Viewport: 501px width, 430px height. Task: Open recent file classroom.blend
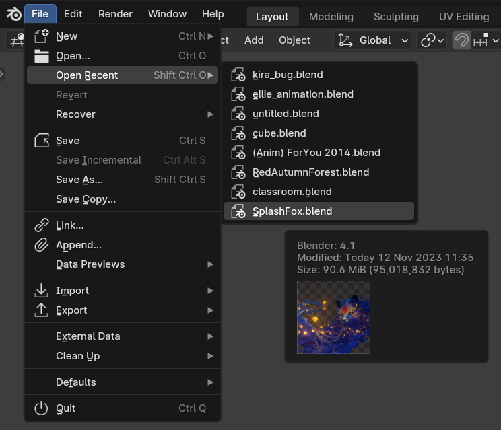click(x=319, y=192)
